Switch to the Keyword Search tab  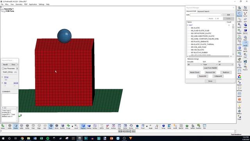pos(203,11)
